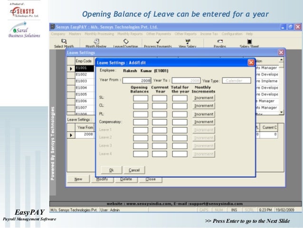The height and width of the screenshot is (228, 303).
Task: Click the row selector arrow beside E1001
Action: click(71, 69)
